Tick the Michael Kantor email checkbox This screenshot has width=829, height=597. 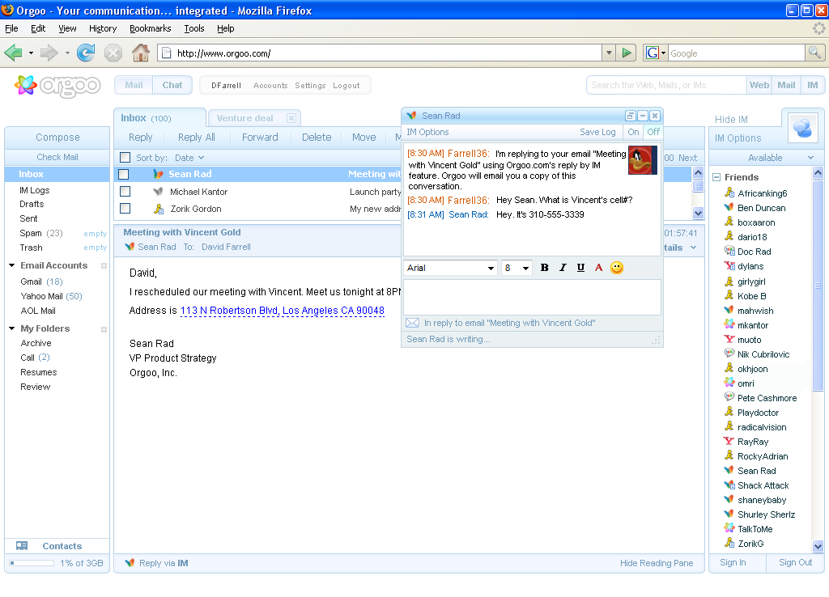point(125,192)
